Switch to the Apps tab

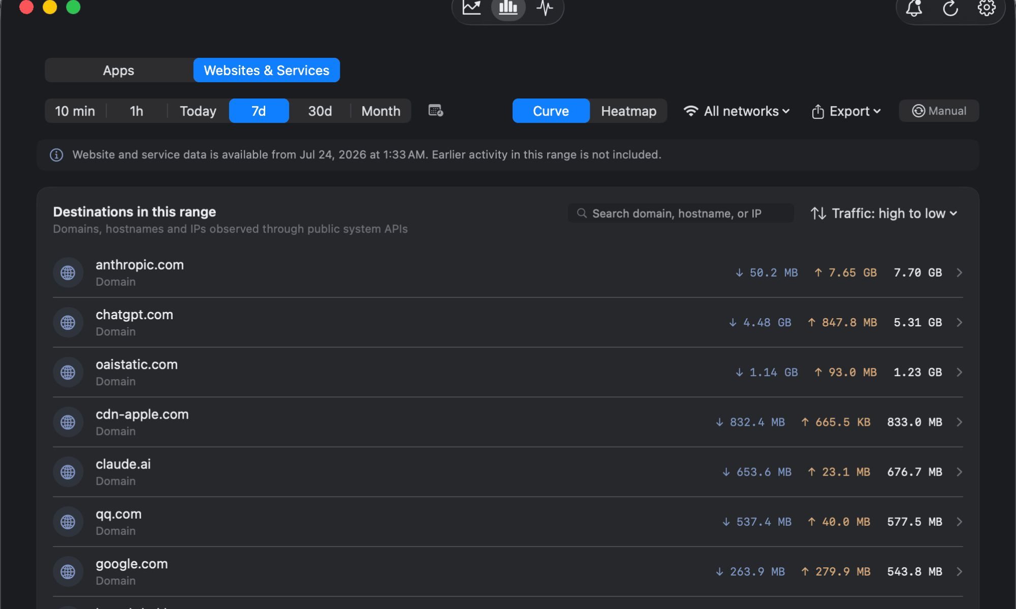tap(119, 70)
